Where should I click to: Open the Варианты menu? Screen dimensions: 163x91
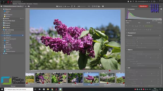pyautogui.click(x=15, y=4)
